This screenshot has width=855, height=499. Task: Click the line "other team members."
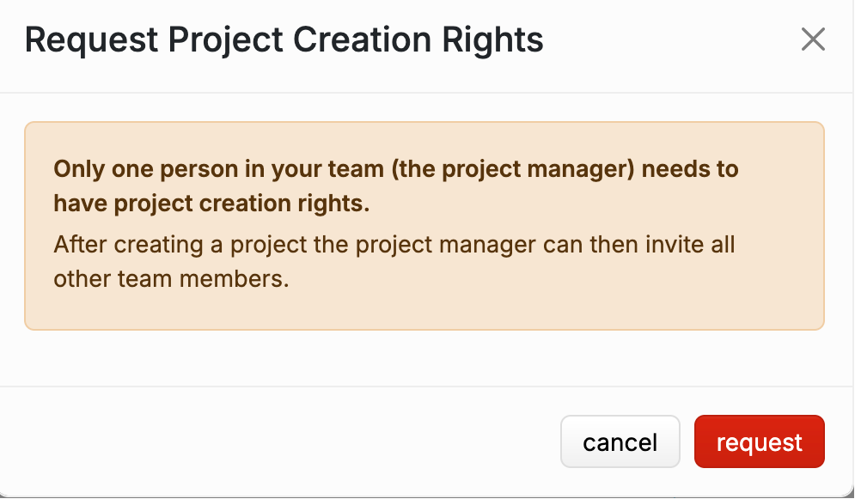tap(171, 279)
